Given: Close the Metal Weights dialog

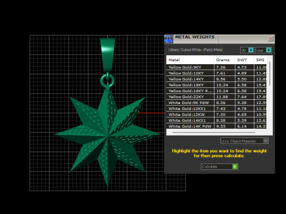Looking at the screenshot, I should (x=271, y=39).
